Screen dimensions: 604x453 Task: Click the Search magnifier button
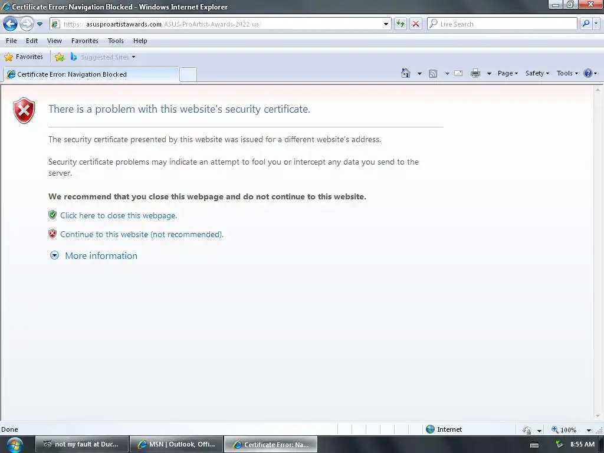point(586,24)
